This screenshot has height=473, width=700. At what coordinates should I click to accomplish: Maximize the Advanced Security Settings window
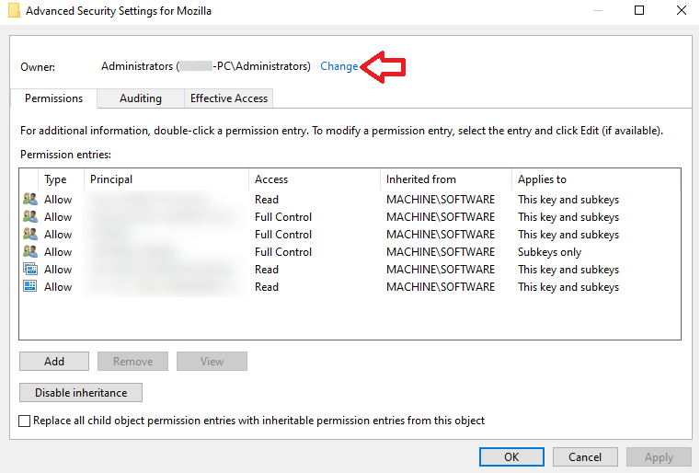639,11
